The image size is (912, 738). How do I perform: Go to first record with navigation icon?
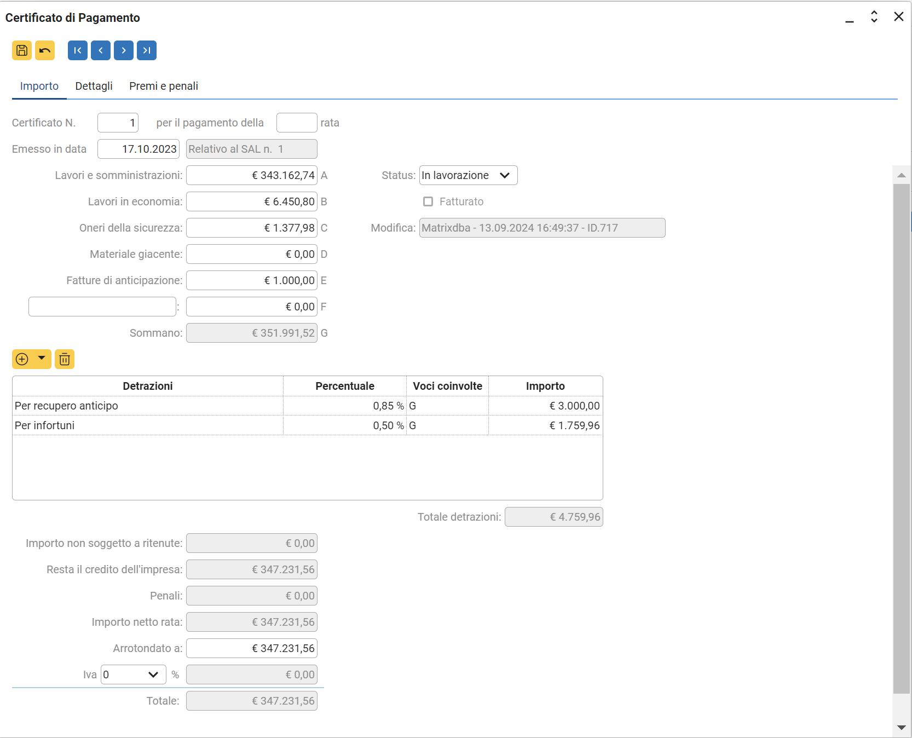click(x=78, y=50)
